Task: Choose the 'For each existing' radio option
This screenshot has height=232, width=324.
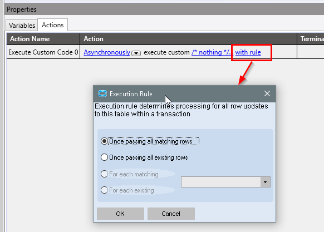Action: tap(104, 190)
